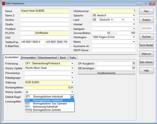Switch to the Zimmerdaten tab
157x124 pixels.
[28, 58]
